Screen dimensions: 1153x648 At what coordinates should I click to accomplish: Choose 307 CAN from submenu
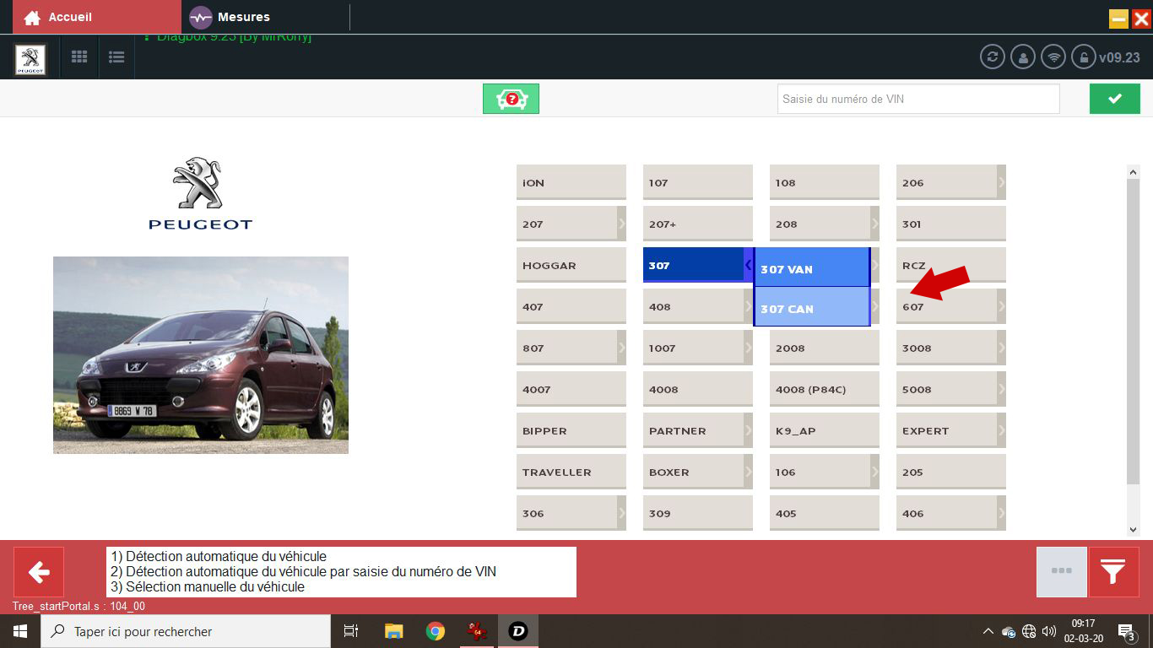pos(812,307)
